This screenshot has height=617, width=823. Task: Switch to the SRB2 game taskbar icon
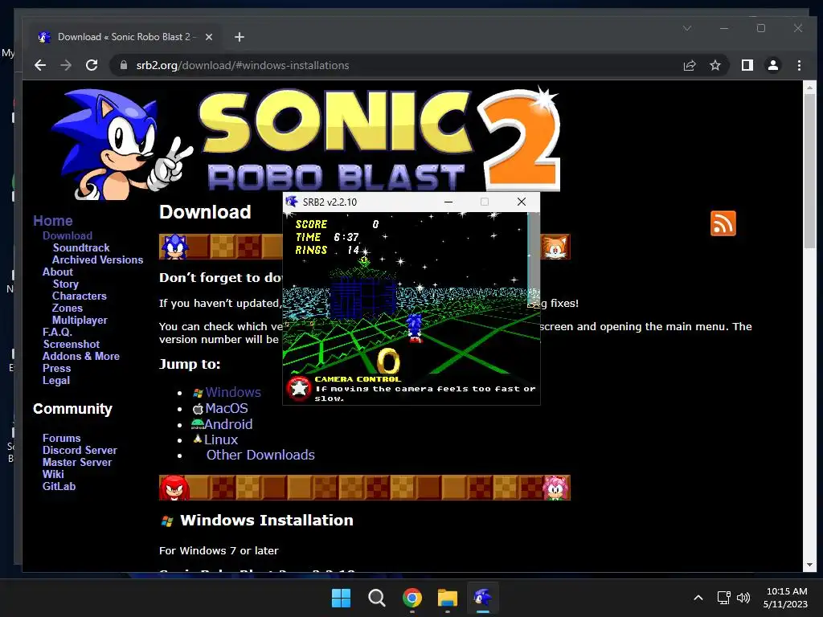click(483, 598)
